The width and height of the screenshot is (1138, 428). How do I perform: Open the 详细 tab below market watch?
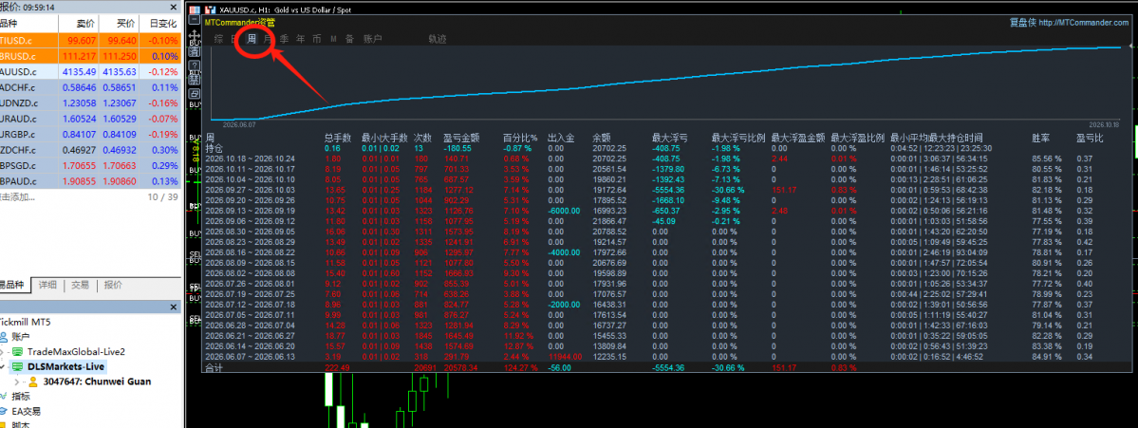pos(47,285)
